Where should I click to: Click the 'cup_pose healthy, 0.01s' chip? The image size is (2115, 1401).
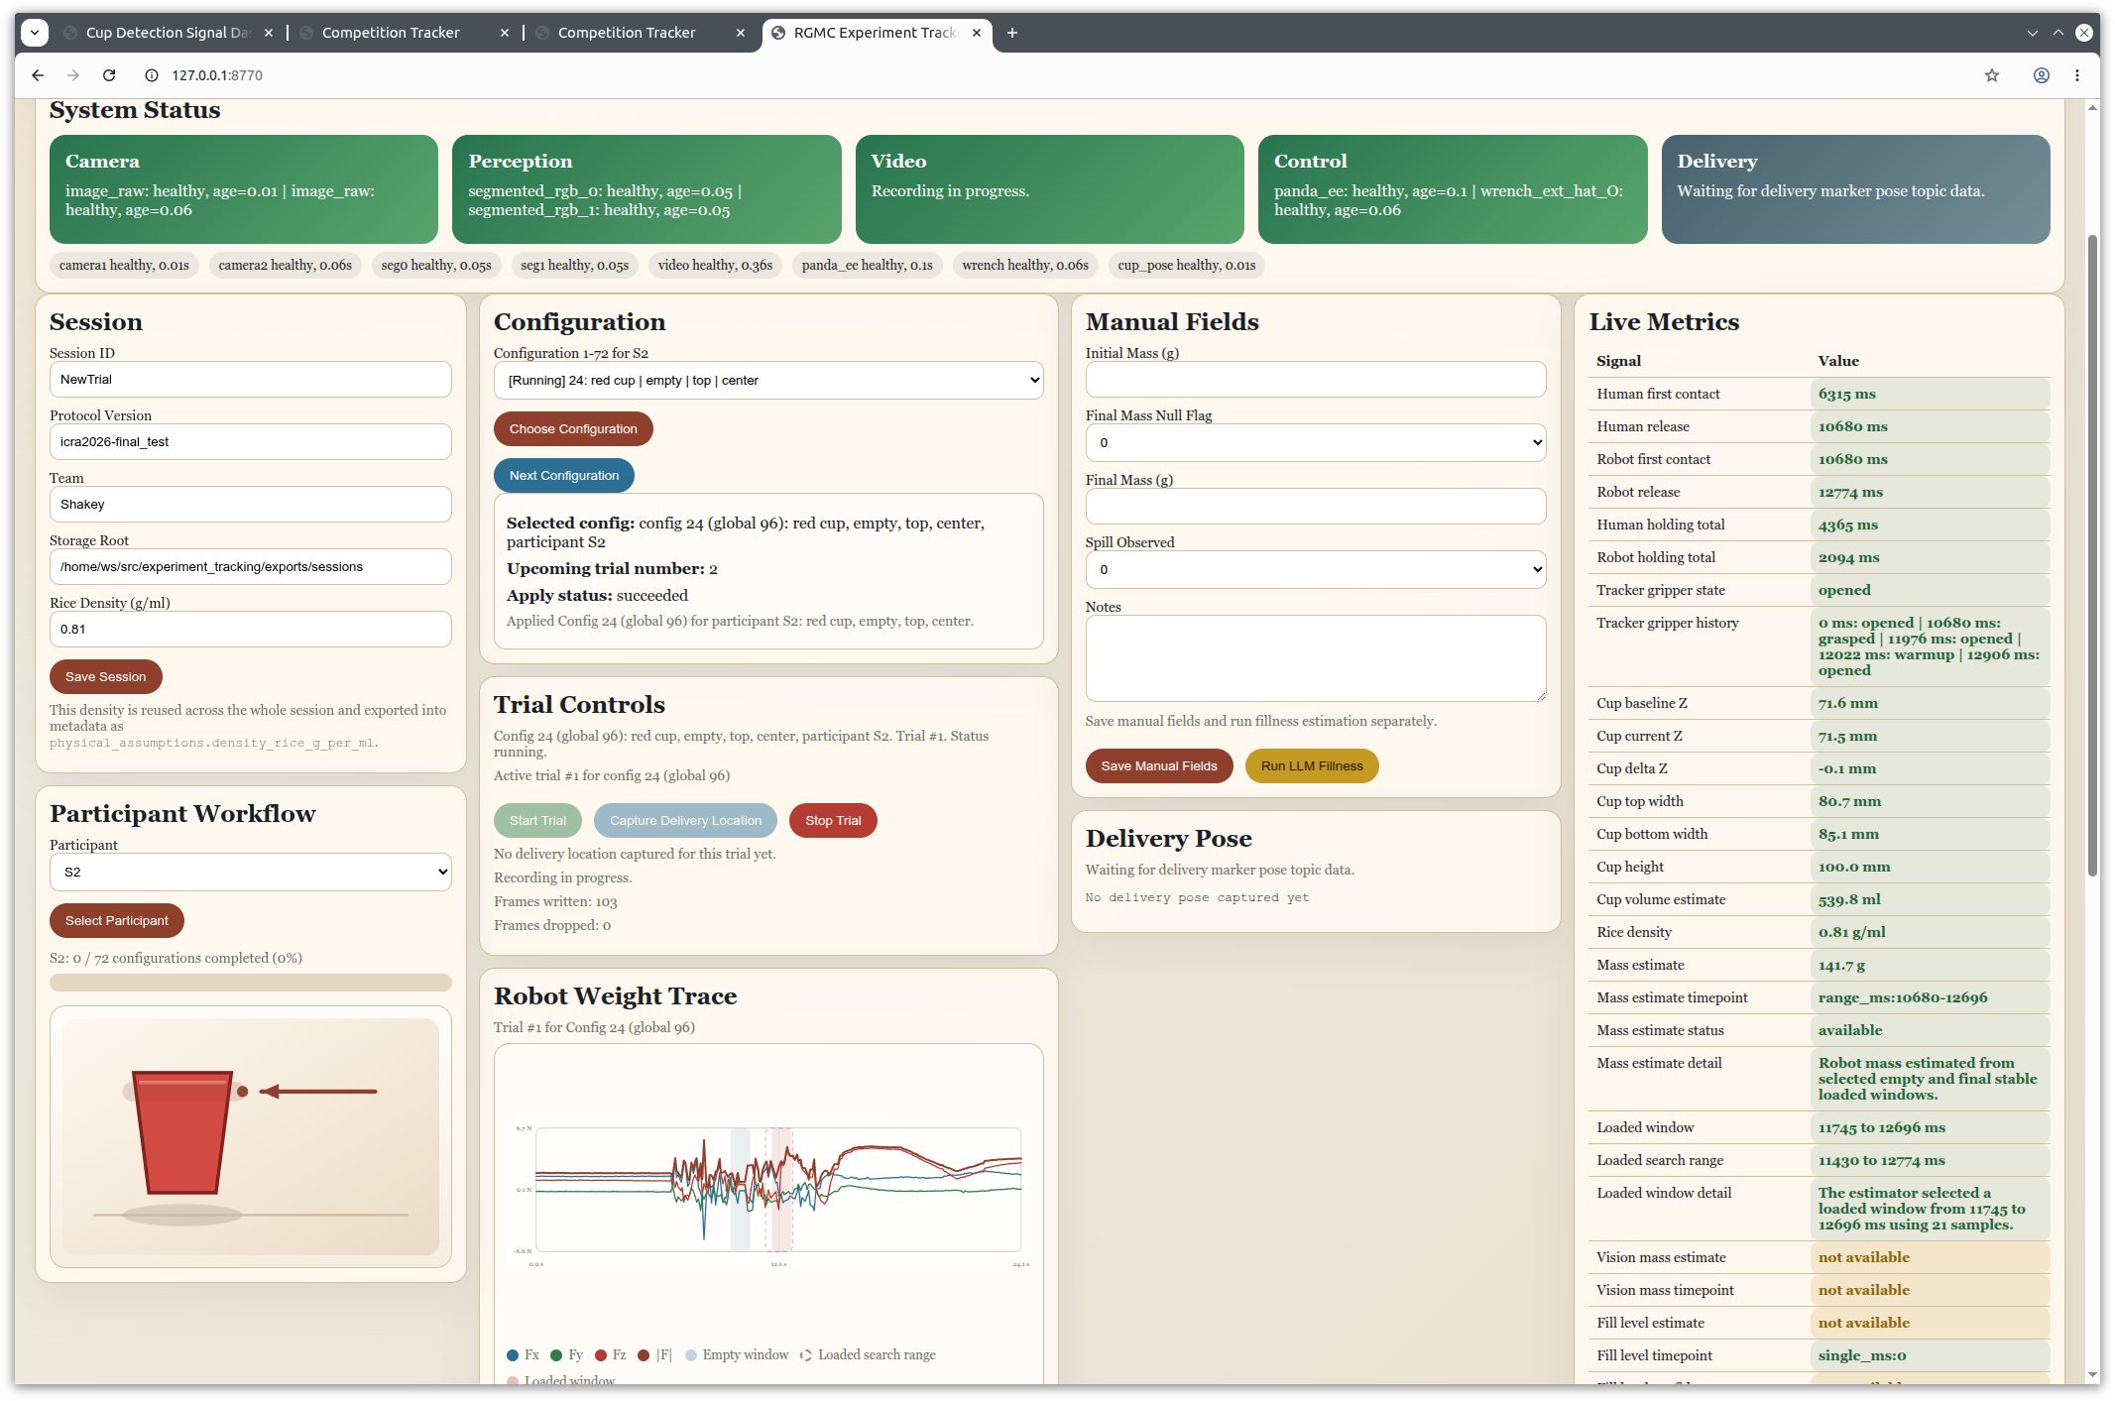(x=1187, y=266)
